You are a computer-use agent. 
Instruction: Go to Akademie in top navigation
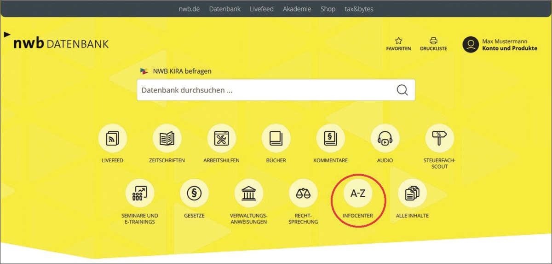(297, 9)
